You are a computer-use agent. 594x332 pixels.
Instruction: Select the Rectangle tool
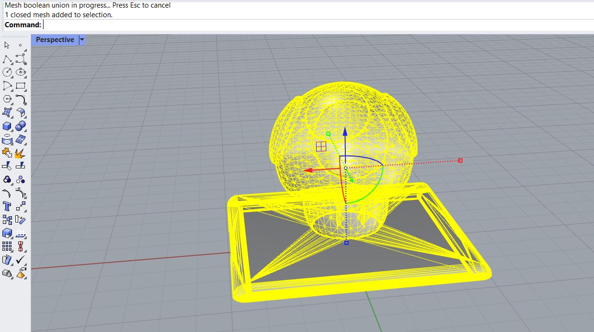(21, 86)
